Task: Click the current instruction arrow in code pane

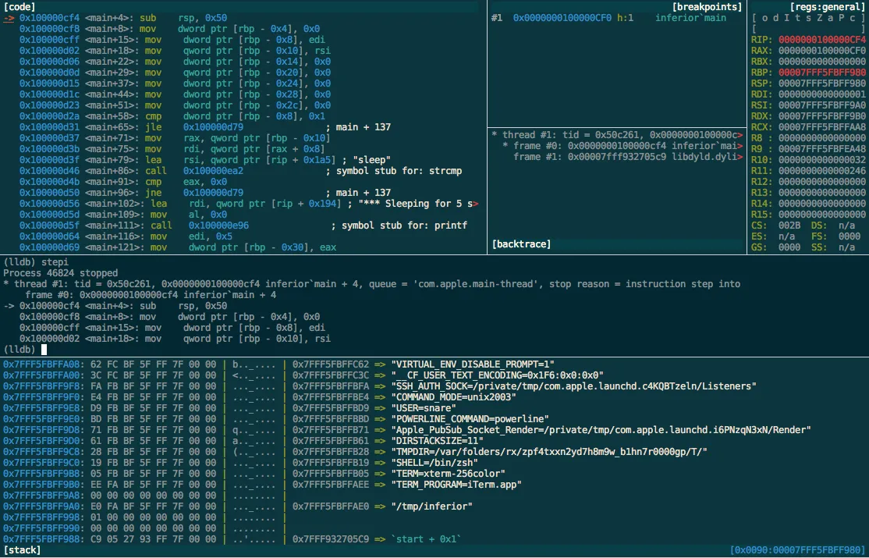Action: click(x=9, y=18)
